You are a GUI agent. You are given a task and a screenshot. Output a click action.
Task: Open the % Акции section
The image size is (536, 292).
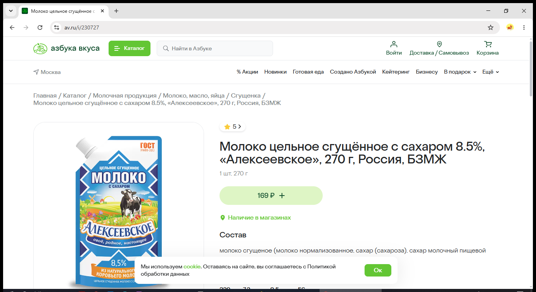(247, 72)
